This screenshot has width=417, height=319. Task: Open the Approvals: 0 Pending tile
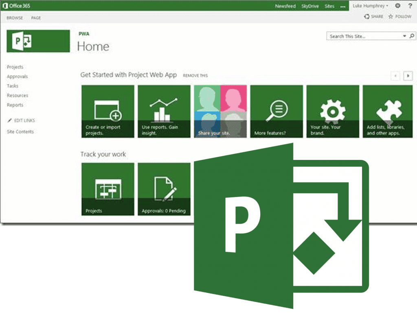[x=164, y=189]
